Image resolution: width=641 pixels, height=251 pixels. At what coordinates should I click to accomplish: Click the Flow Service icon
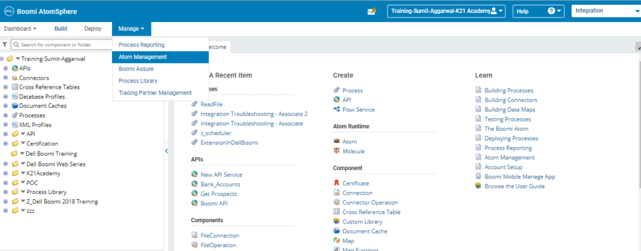(x=336, y=109)
